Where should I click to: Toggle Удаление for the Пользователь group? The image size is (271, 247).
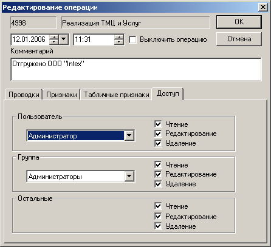tap(158, 143)
